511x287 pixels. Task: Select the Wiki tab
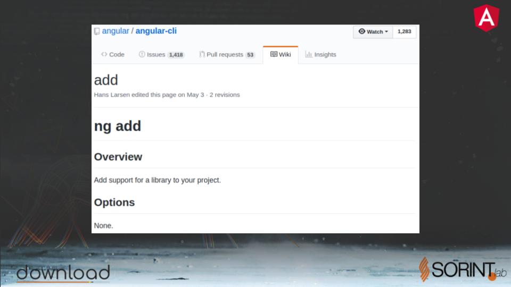point(281,54)
